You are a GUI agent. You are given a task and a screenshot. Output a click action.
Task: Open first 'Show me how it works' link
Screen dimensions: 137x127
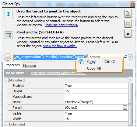(61, 25)
